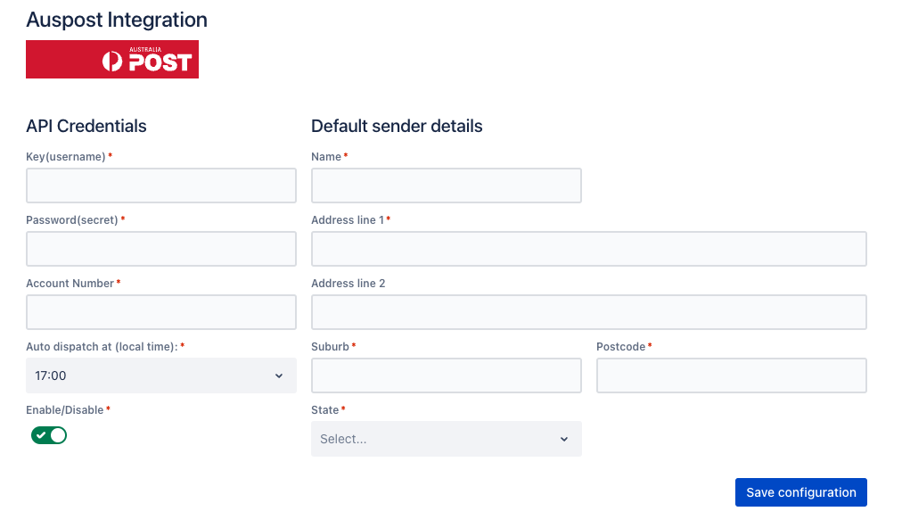This screenshot has width=902, height=528.
Task: Click into the sender Name field
Action: pos(447,186)
